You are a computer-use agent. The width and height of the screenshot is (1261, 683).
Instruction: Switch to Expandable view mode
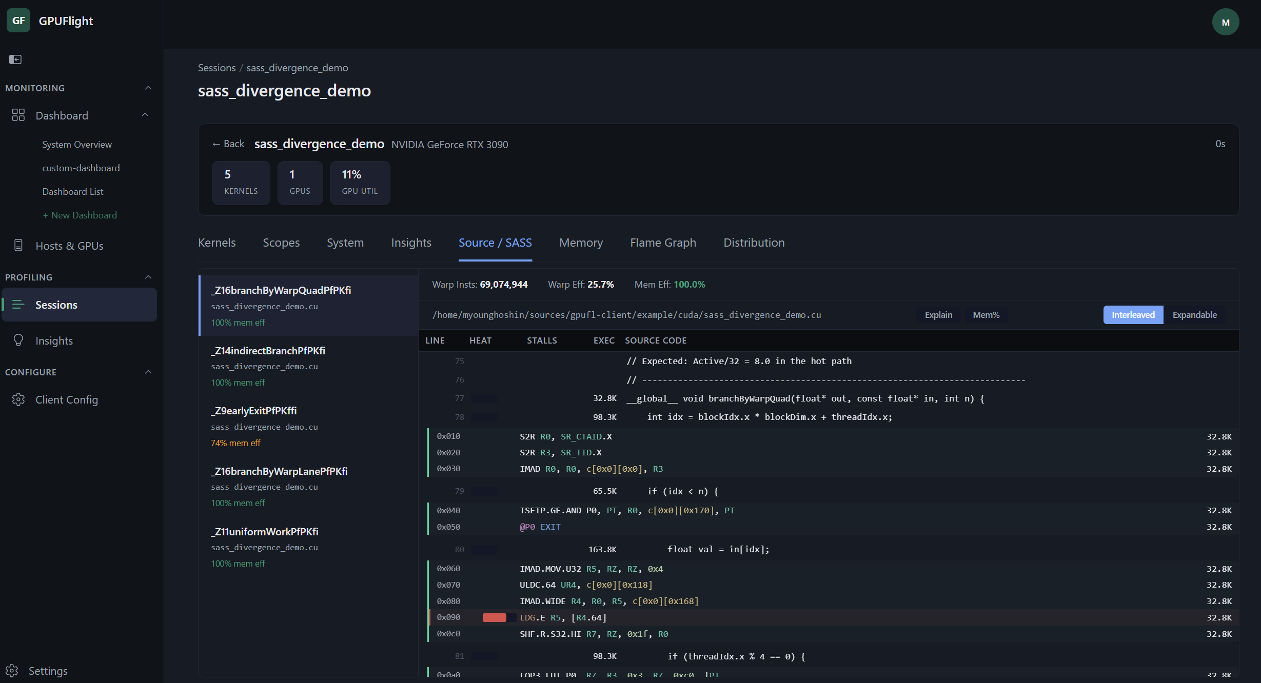point(1194,315)
